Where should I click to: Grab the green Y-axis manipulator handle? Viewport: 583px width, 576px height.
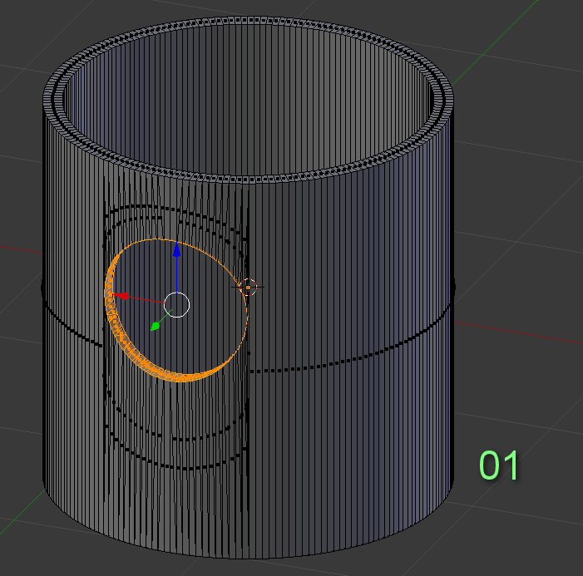point(155,327)
